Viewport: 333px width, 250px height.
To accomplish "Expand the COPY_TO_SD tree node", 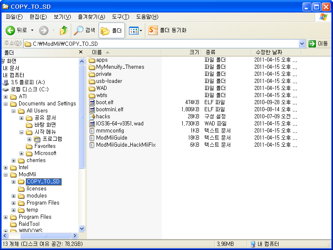I will (x=13, y=182).
